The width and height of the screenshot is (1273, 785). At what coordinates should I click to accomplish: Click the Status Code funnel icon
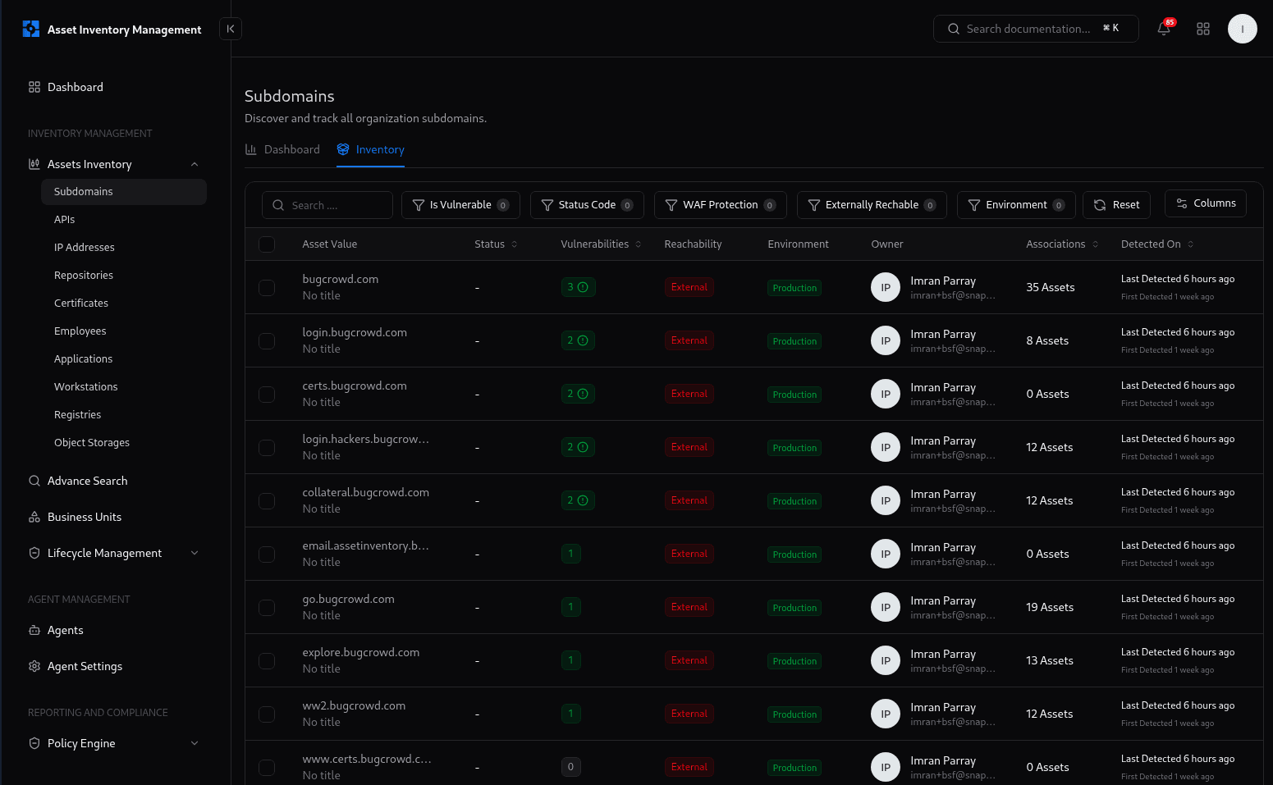pos(547,205)
